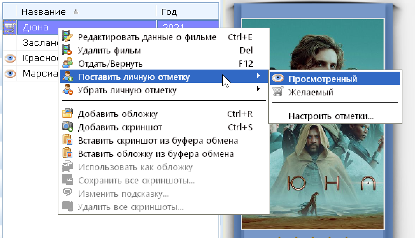
Task: Select Добавить обложку menu entry
Action: pyautogui.click(x=164, y=114)
